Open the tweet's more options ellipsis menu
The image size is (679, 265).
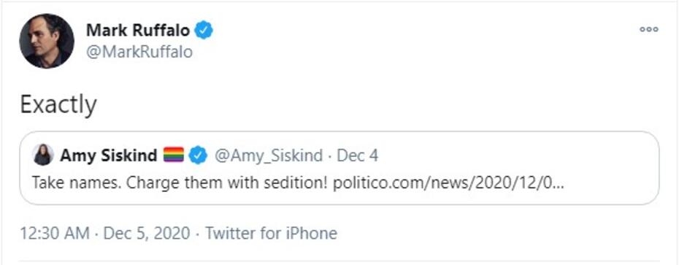648,29
